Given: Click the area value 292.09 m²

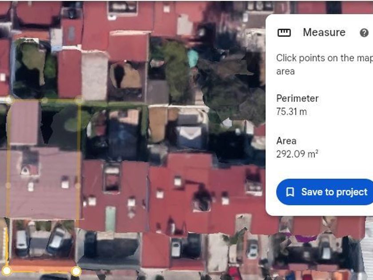Looking at the screenshot, I should pyautogui.click(x=297, y=154).
